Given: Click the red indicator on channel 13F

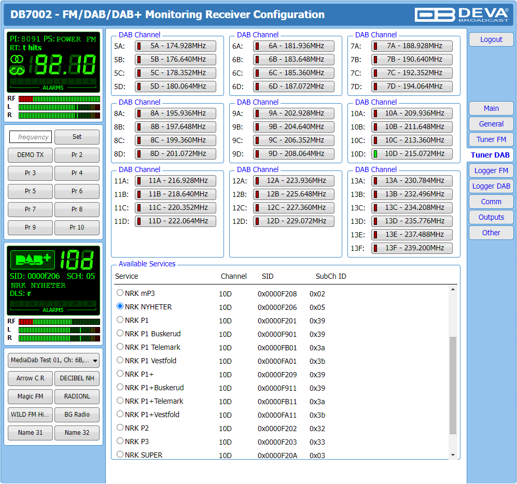Looking at the screenshot, I should [x=375, y=248].
